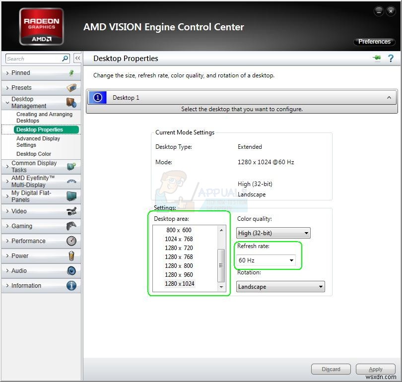Select 1280 x 800 desktop area

pyautogui.click(x=179, y=266)
